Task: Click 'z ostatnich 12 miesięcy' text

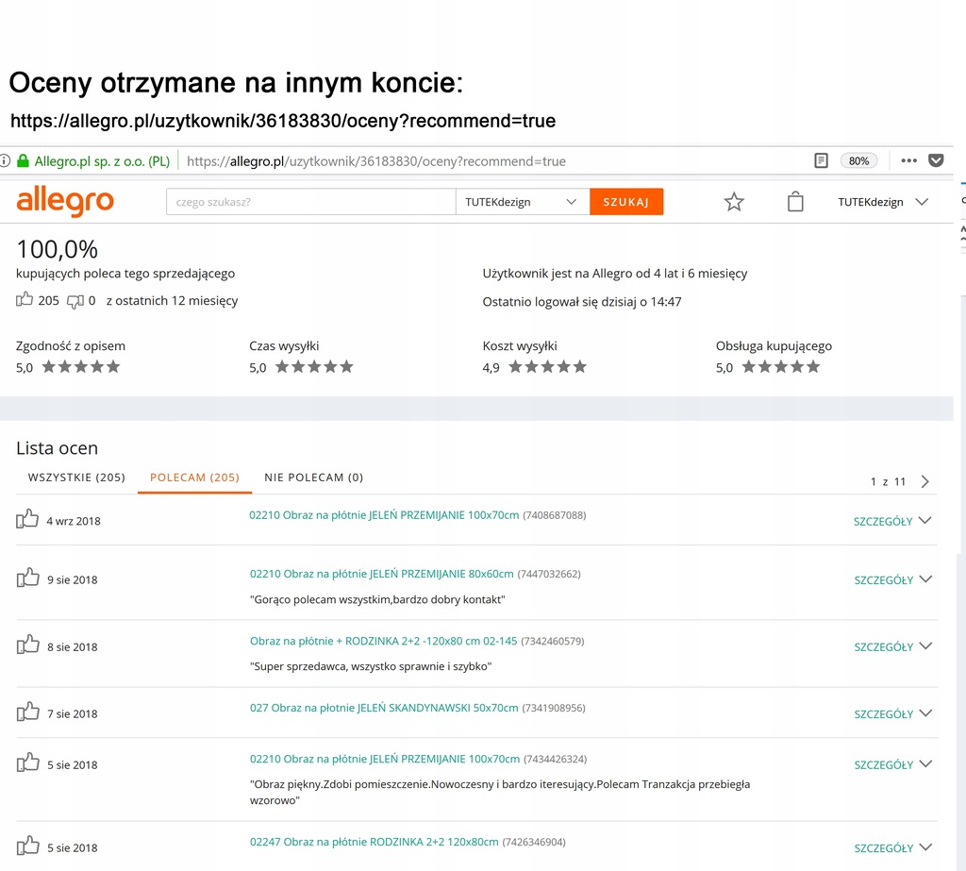Action: pyautogui.click(x=172, y=301)
